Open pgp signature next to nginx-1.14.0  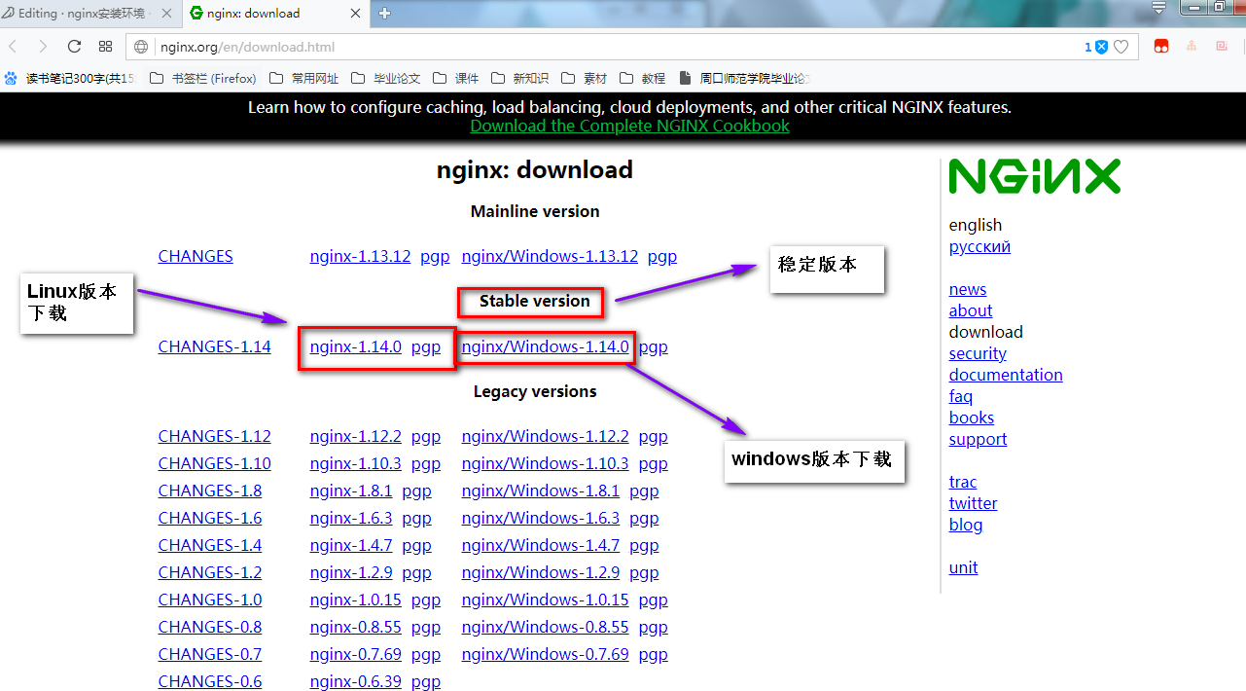click(x=426, y=346)
